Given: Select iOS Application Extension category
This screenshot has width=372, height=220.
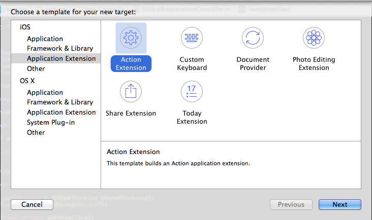Looking at the screenshot, I should point(61,58).
